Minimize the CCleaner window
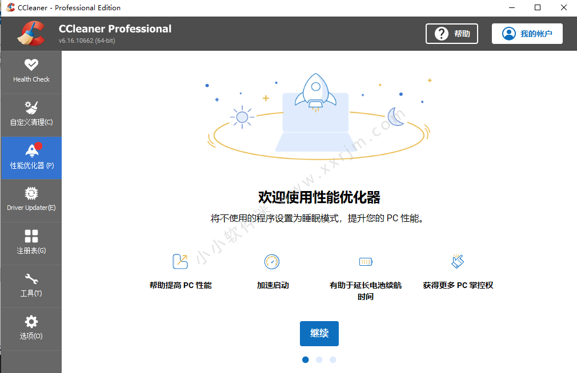The image size is (577, 373). point(511,8)
